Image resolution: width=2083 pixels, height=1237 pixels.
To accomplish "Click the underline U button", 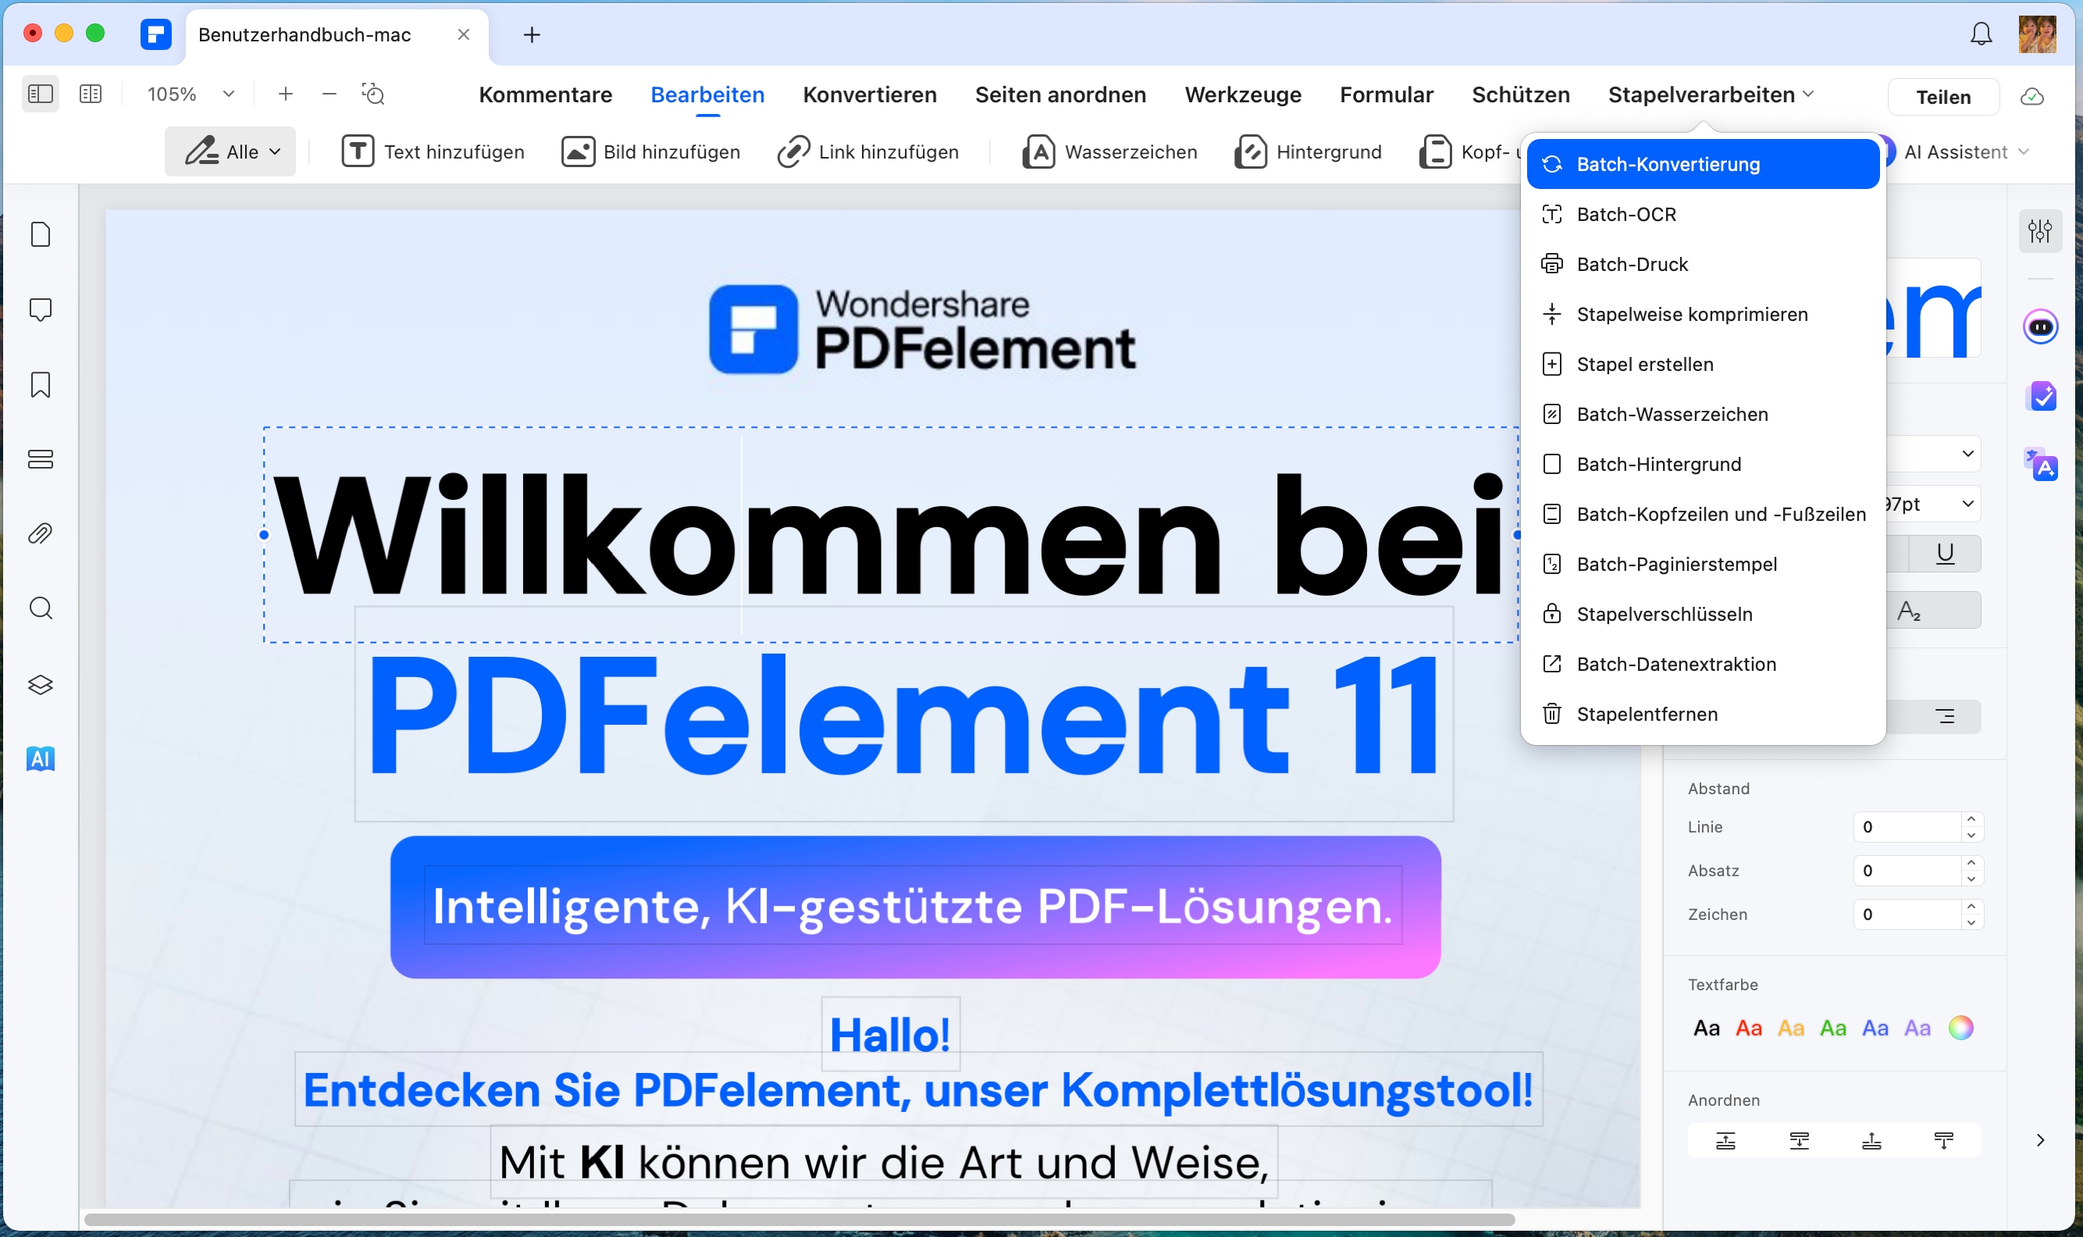I will (1945, 554).
